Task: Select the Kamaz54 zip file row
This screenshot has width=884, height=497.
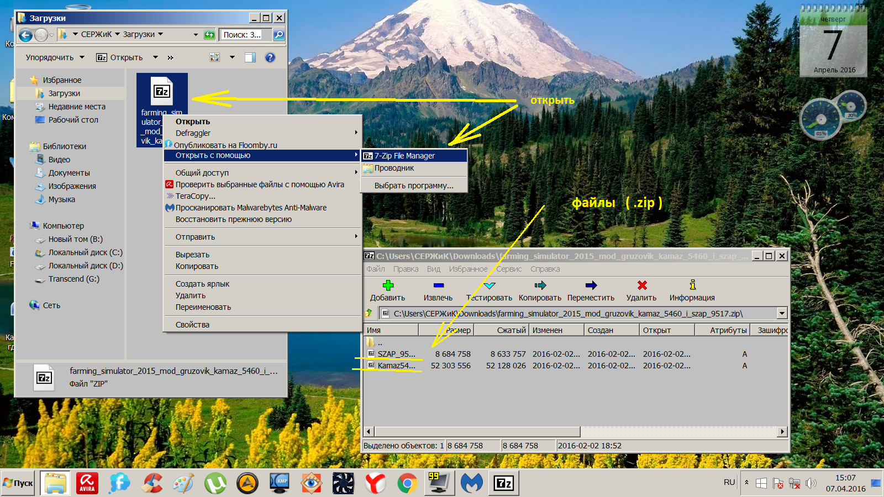Action: pyautogui.click(x=396, y=366)
